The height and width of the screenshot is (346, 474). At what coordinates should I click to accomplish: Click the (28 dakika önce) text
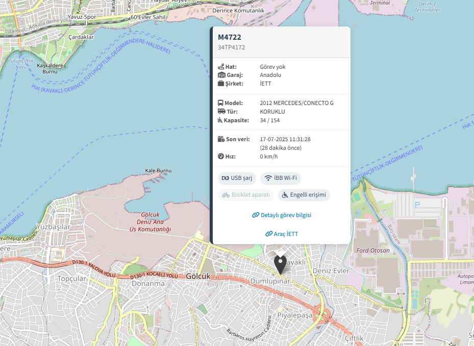click(x=281, y=148)
